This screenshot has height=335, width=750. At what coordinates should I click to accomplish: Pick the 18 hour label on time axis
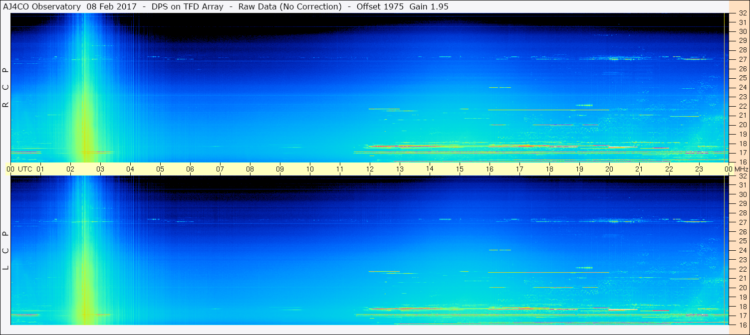tap(549, 169)
